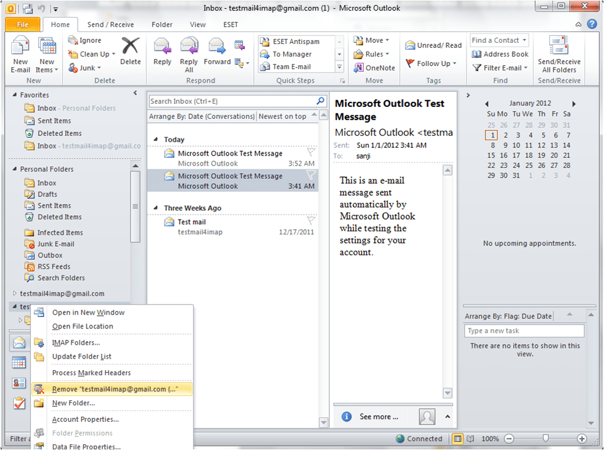Open Outlook Help question mark icon
This screenshot has height=450, width=604.
coord(592,24)
